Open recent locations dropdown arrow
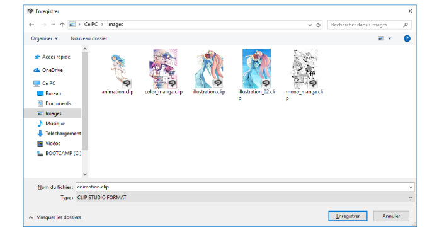The height and width of the screenshot is (230, 437). coord(54,25)
